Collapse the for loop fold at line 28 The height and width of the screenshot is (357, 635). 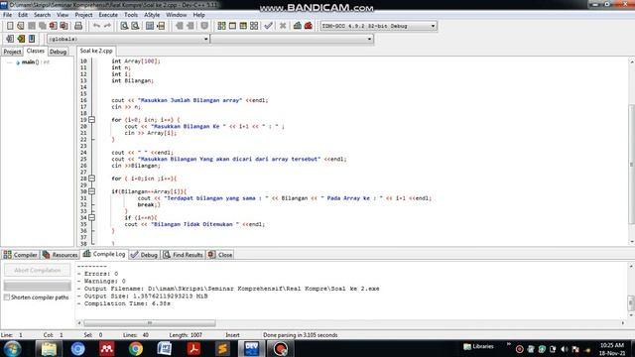coord(92,178)
